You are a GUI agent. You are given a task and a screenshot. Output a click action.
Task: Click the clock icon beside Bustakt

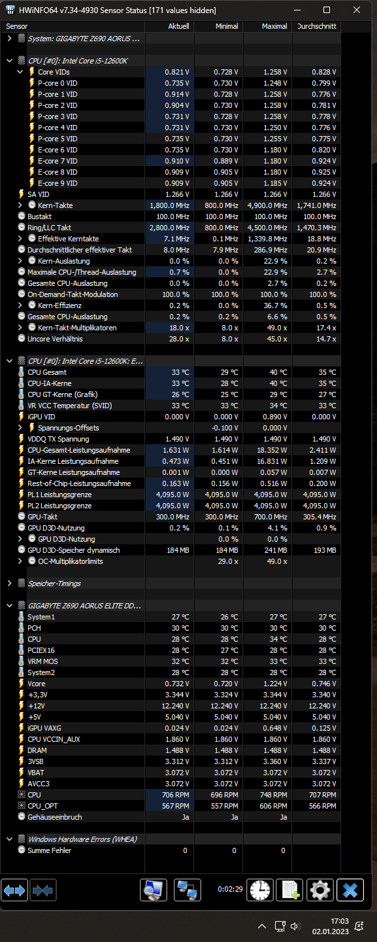tap(22, 217)
